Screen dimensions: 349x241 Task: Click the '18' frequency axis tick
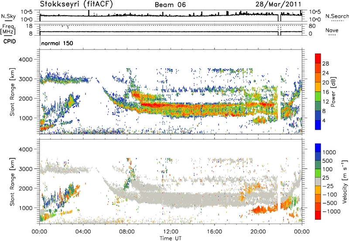coord(29,26)
